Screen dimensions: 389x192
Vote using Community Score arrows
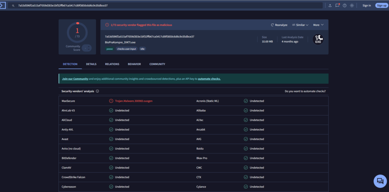[x=87, y=48]
